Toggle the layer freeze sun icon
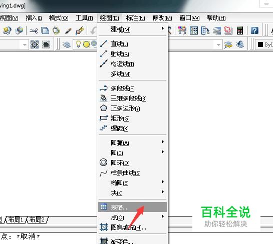 pos(86,44)
